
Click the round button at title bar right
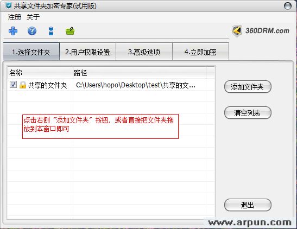[288, 6]
